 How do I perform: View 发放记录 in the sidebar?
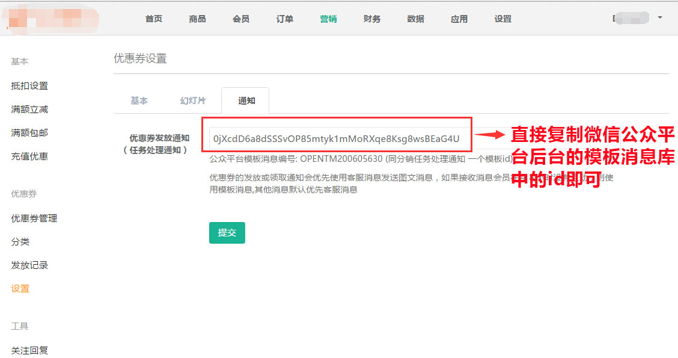tap(29, 265)
